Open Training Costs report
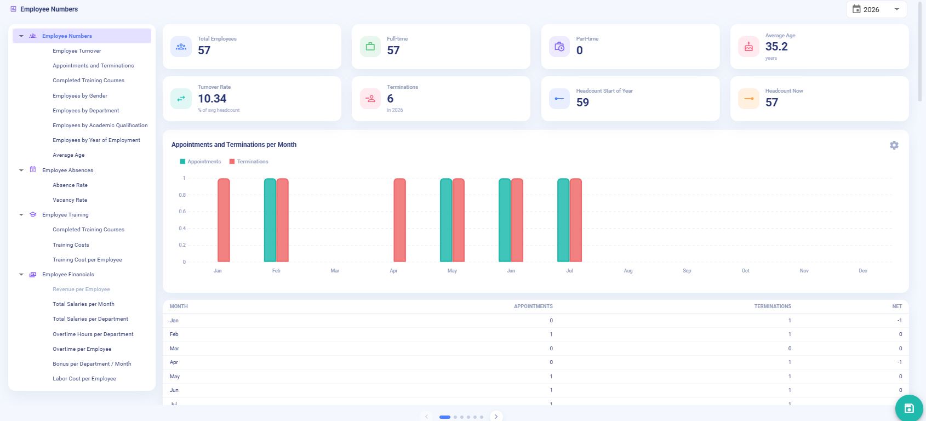Screen dimensions: 926x421 click(71, 245)
